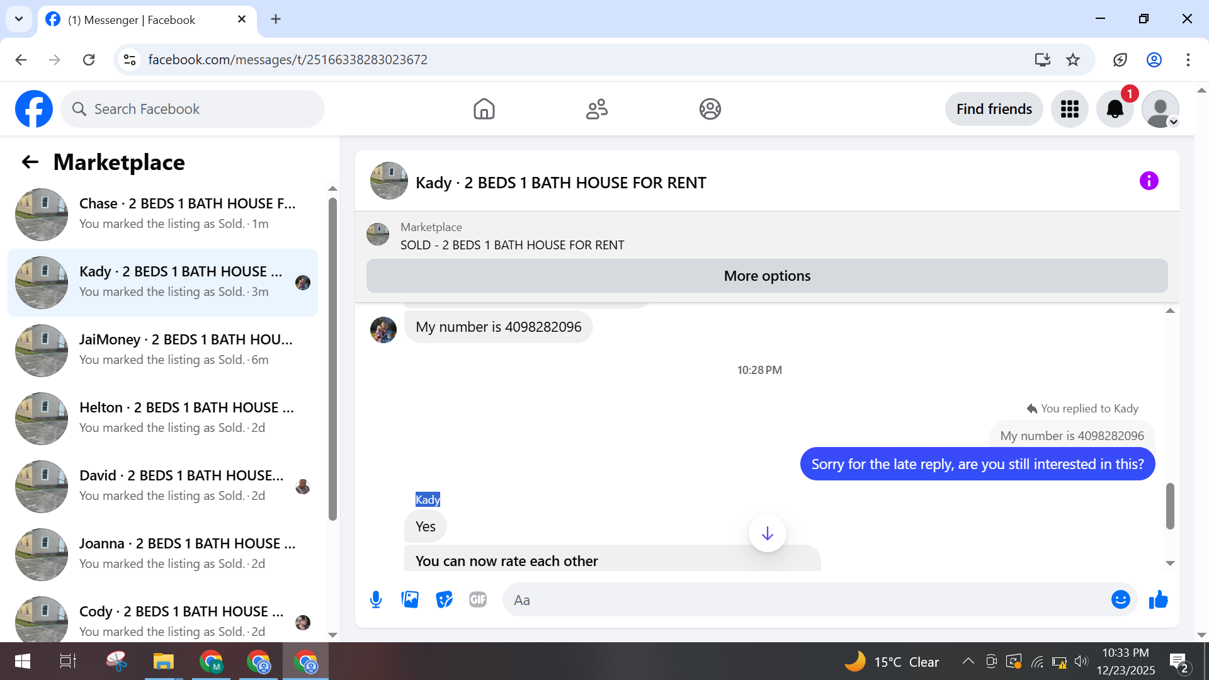Viewport: 1209px width, 680px height.
Task: Open the notifications bell
Action: [x=1115, y=109]
